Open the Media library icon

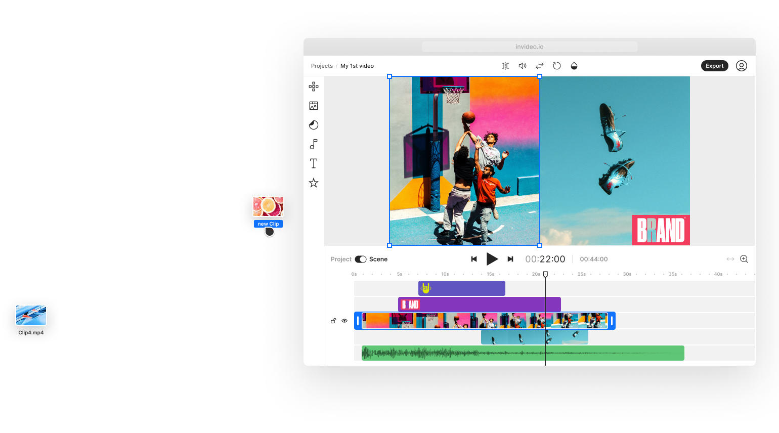click(x=314, y=106)
